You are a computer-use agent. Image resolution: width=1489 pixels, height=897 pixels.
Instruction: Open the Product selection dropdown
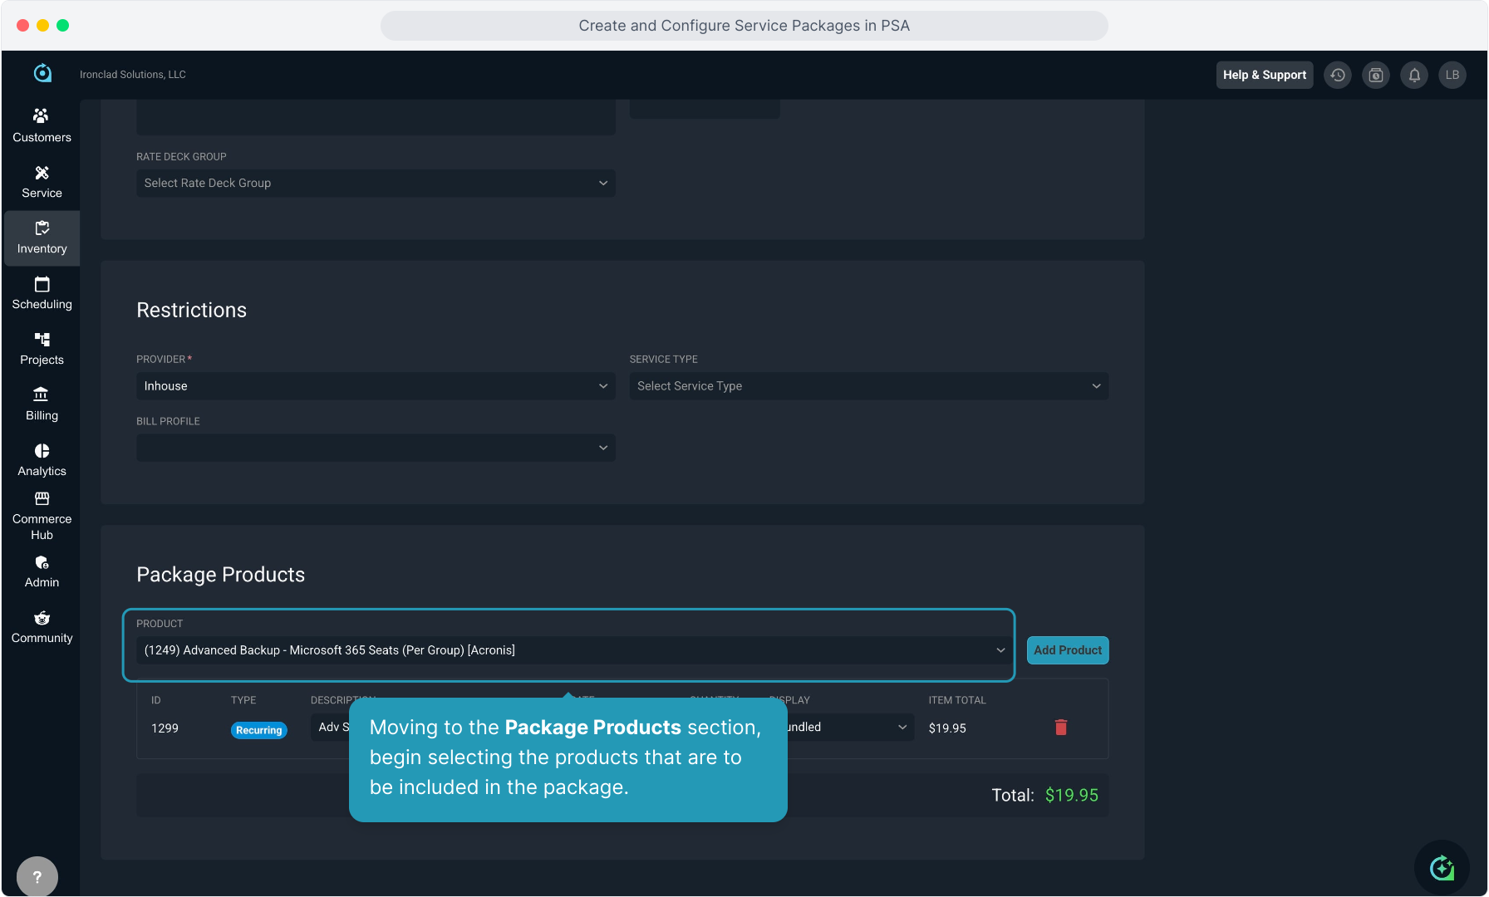(573, 650)
